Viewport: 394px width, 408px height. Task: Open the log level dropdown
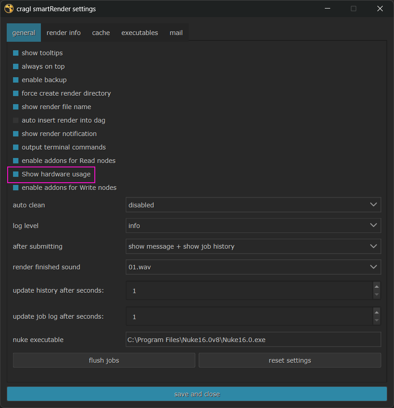click(253, 226)
